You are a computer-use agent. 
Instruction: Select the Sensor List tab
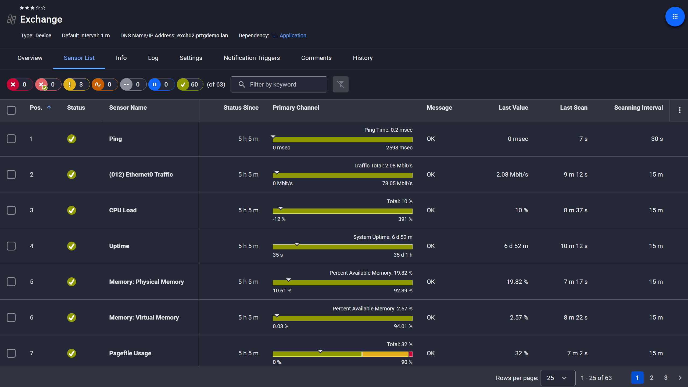coord(79,58)
